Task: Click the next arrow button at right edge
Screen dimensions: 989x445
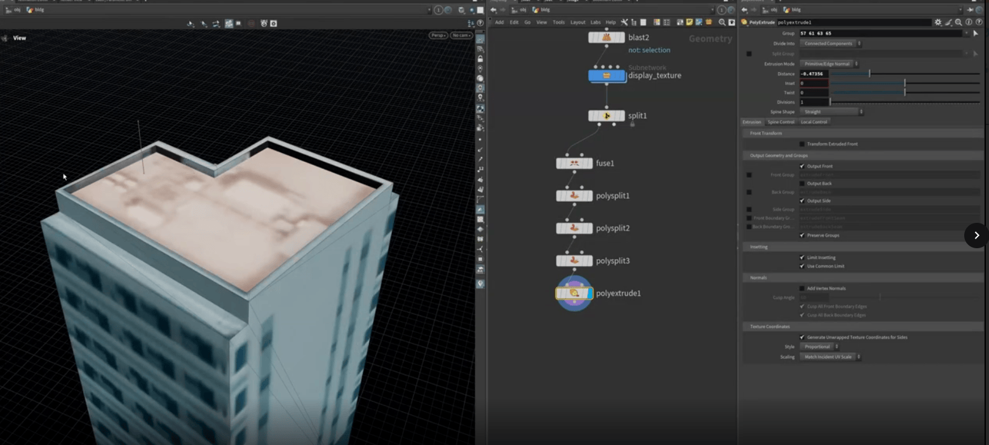Action: coord(976,236)
